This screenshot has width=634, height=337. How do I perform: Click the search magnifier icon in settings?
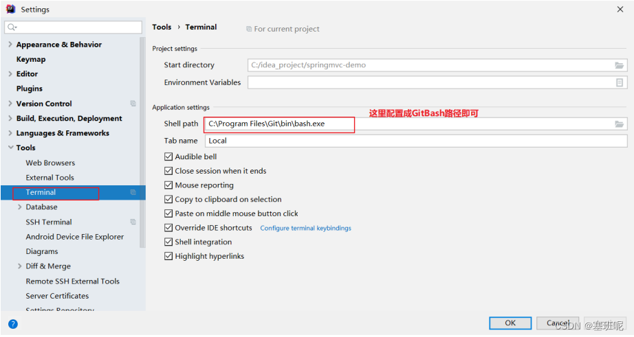[11, 27]
